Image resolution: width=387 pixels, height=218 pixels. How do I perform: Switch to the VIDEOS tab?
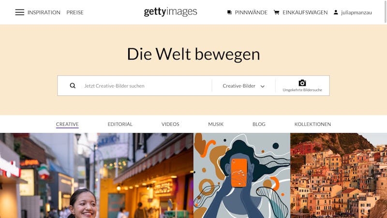tap(170, 124)
